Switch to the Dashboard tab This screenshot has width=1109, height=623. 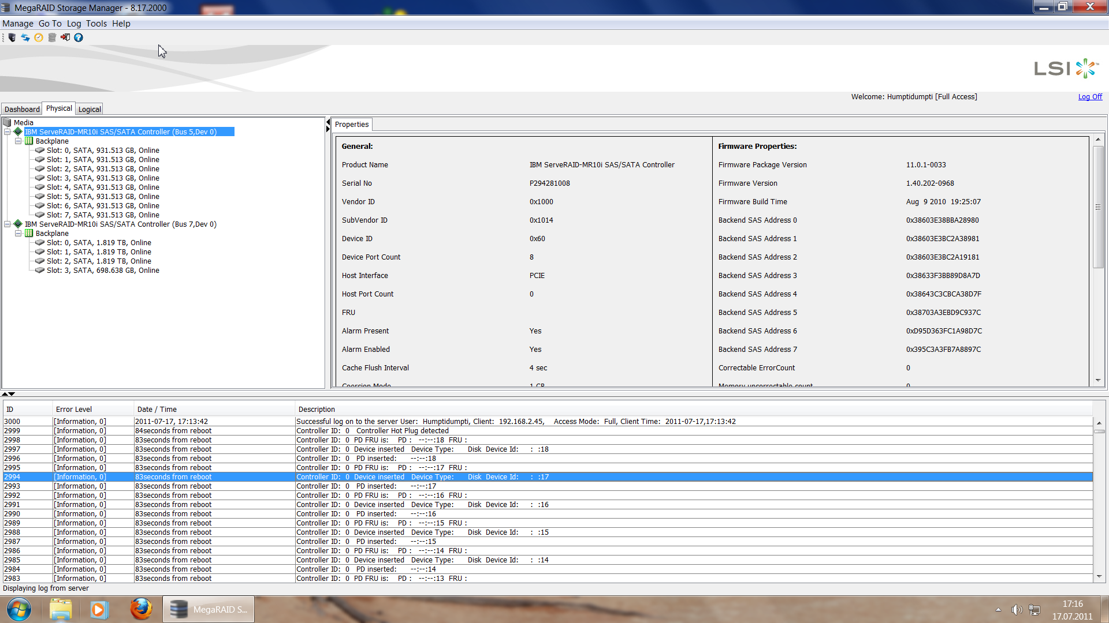pos(22,109)
